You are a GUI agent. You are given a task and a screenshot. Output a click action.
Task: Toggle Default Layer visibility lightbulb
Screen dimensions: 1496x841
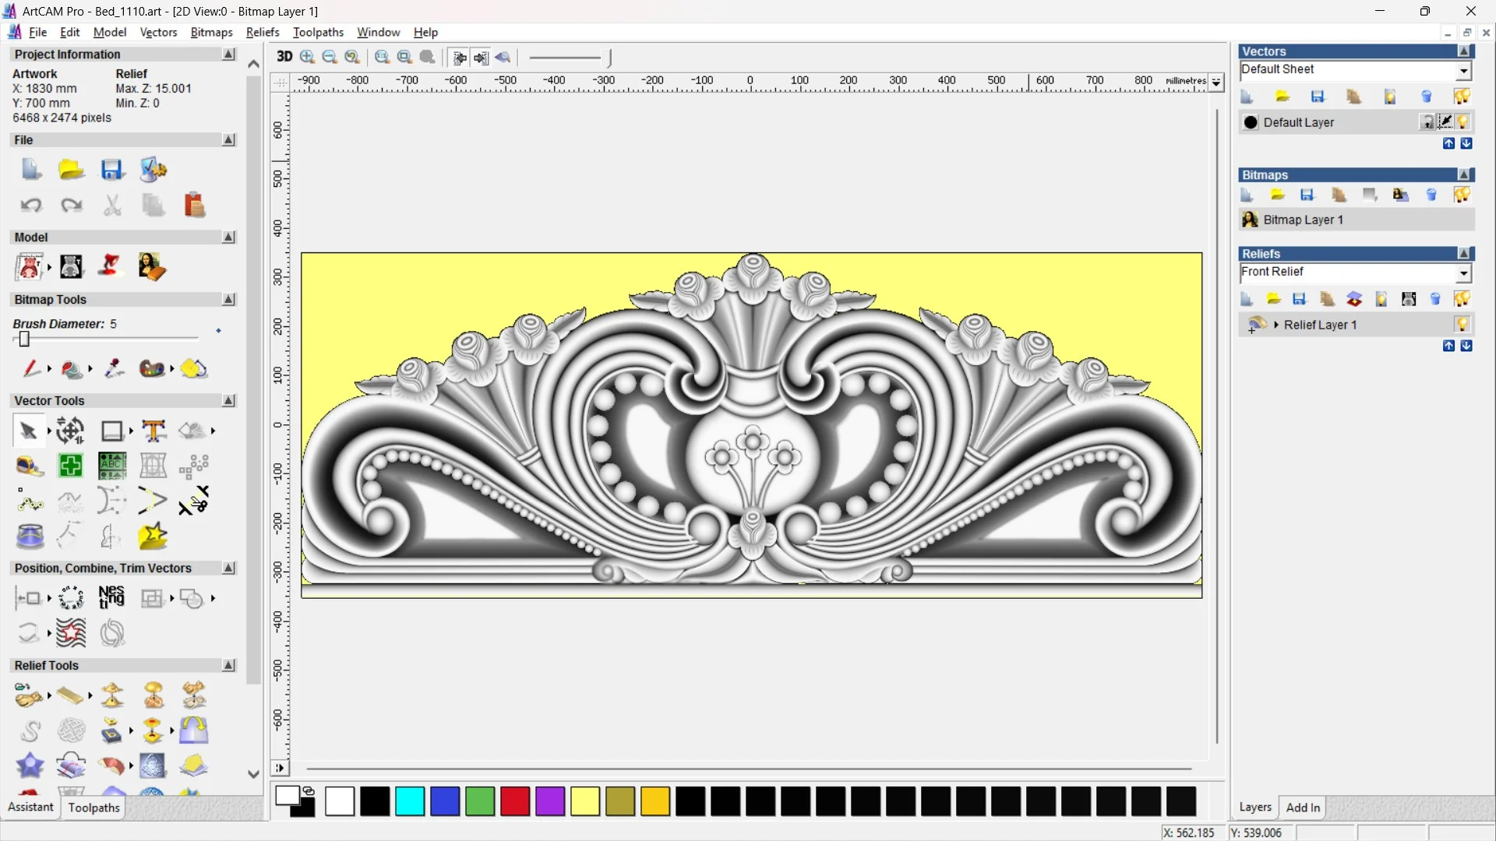coord(1463,122)
